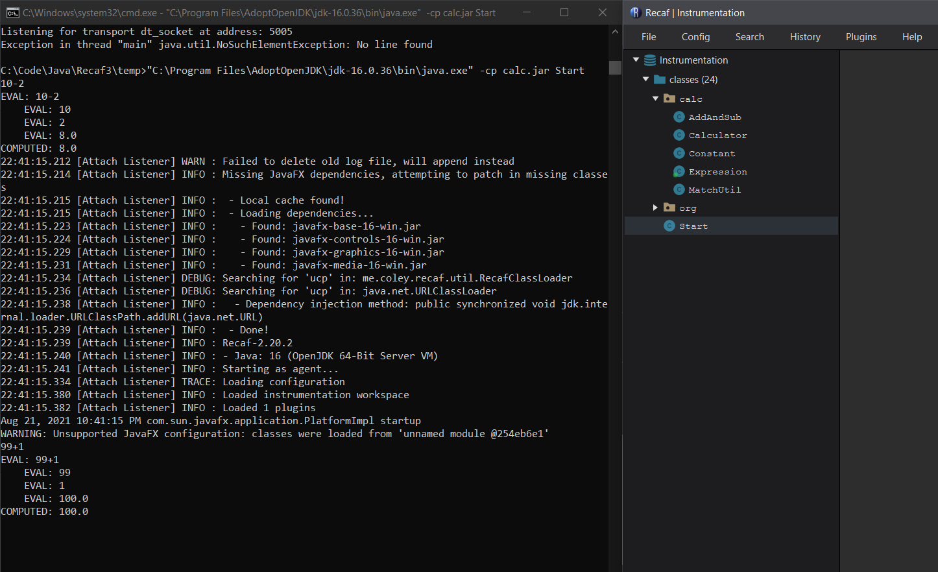Click the org package folder icon
Screen dimensions: 938x572
tap(669, 208)
